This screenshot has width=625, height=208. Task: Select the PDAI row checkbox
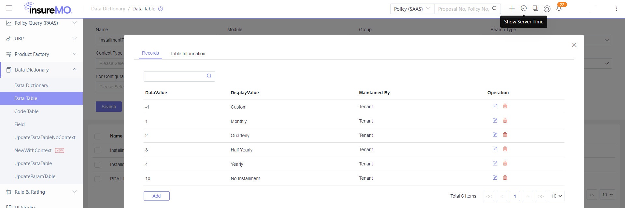[97, 179]
